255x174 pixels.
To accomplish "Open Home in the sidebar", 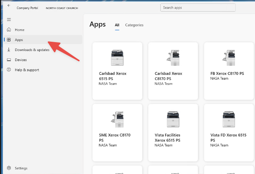I will [19, 30].
